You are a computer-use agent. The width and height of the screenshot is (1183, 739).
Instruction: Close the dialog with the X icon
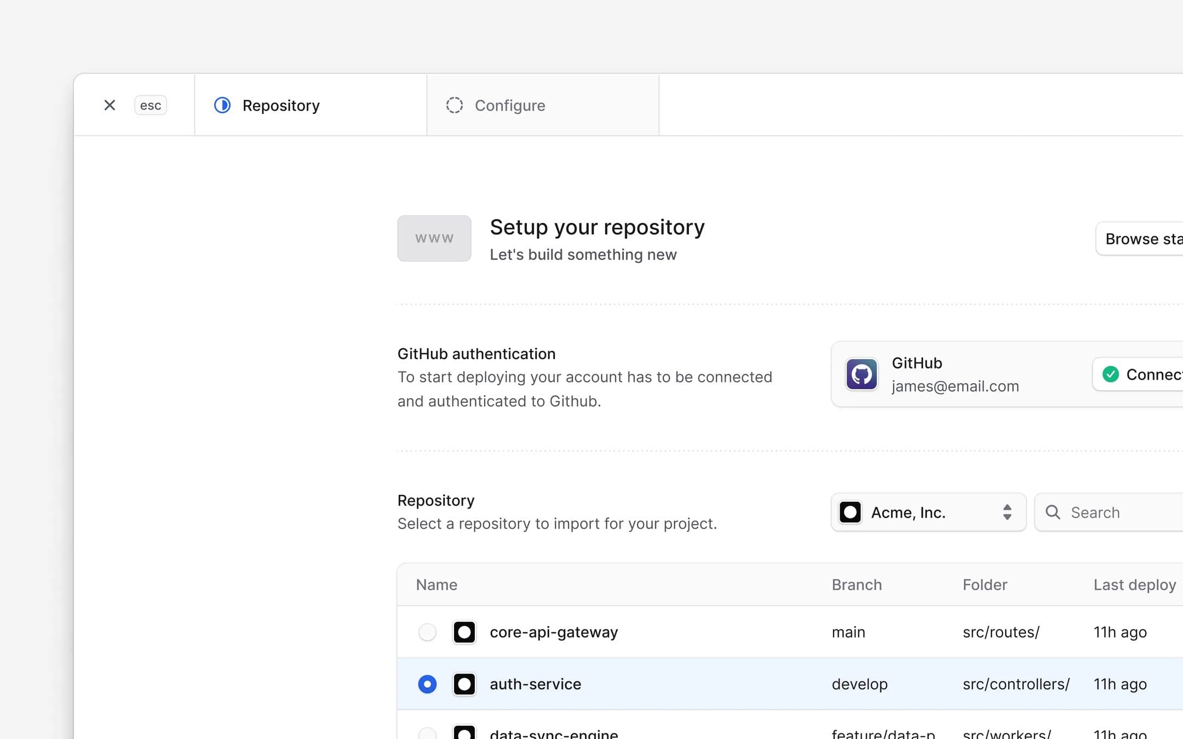click(110, 105)
